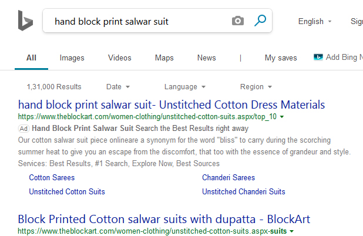Expand the Date filter
The image size is (363, 236).
[x=118, y=87]
